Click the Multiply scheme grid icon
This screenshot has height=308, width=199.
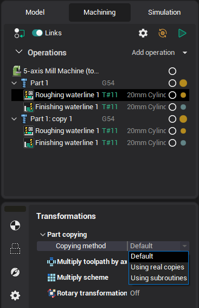point(52,278)
